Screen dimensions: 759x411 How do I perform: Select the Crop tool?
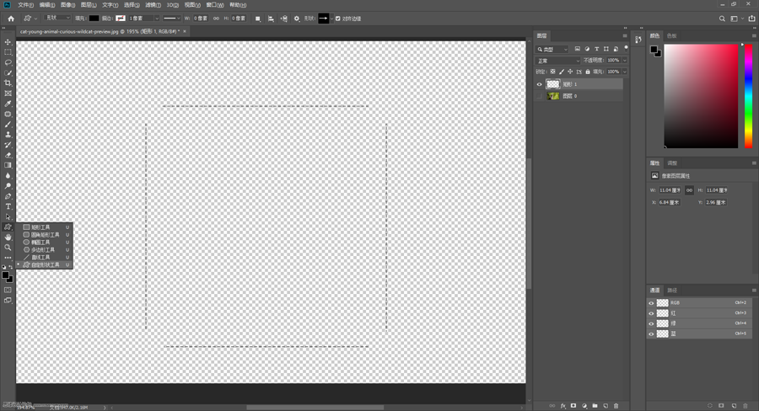click(8, 83)
